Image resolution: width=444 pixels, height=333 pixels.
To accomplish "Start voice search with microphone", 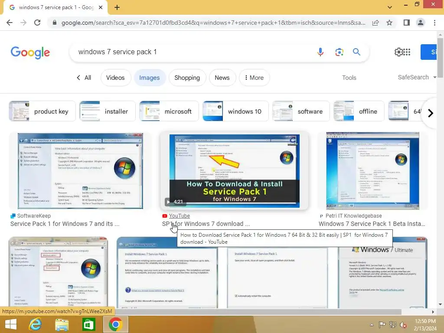I will [x=320, y=52].
